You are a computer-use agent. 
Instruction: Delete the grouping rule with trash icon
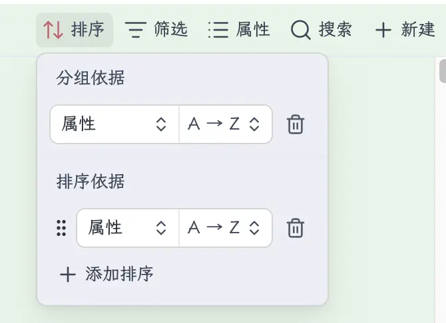point(295,124)
